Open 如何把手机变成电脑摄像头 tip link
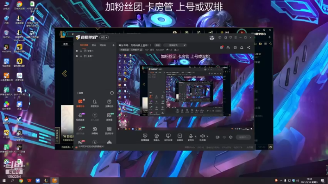This screenshot has height=184, width=328. click(x=91, y=147)
